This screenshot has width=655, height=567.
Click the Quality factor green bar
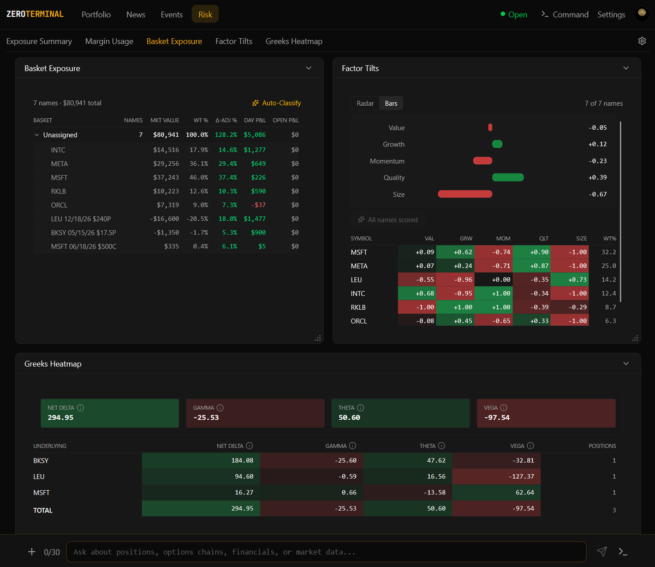(508, 177)
